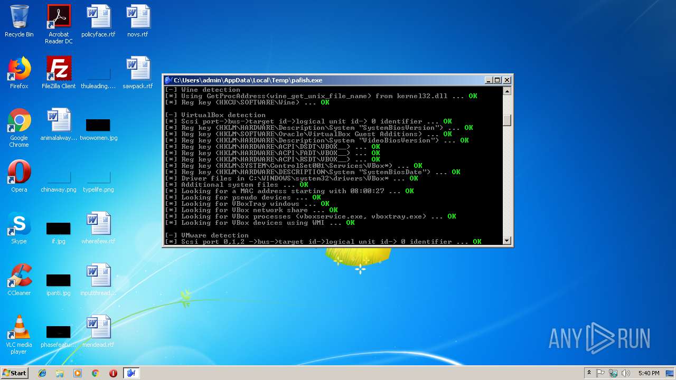Viewport: 676px width, 380px height.
Task: Click "Looking for VBoxTray windows" line
Action: [x=247, y=204]
